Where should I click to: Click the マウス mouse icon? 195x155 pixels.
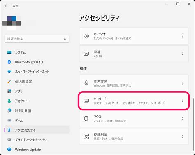[x=86, y=119]
